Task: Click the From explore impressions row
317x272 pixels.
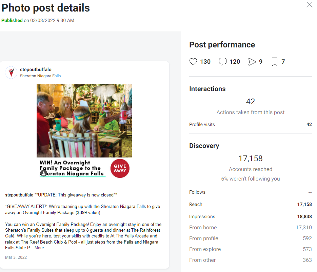Action: [x=250, y=249]
